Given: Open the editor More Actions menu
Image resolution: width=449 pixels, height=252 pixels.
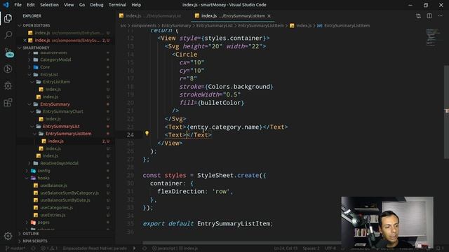Looking at the screenshot, I should click(x=440, y=16).
